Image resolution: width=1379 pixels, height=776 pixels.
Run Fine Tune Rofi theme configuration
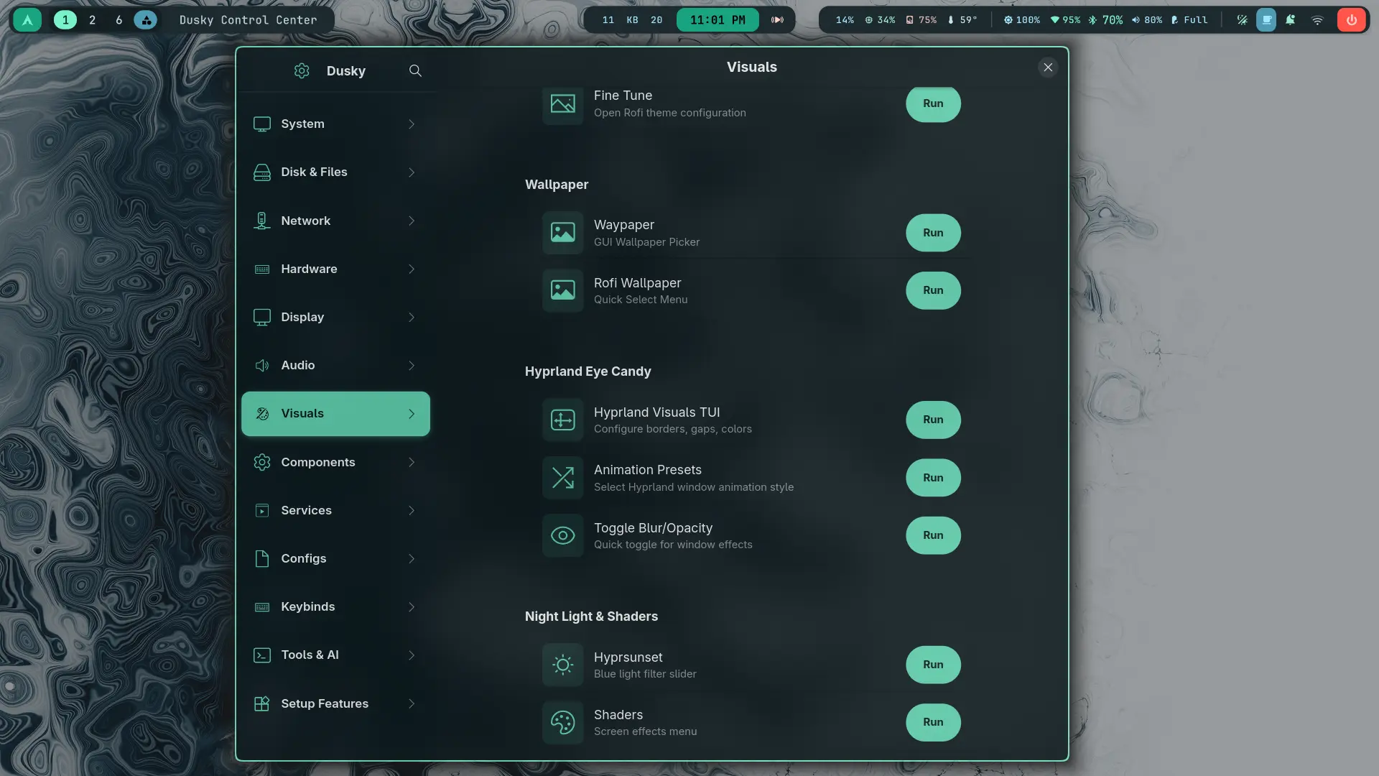[933, 103]
